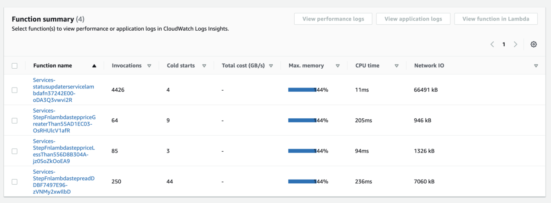Sort by Network IO column arrow
The height and width of the screenshot is (203, 551).
[536, 66]
